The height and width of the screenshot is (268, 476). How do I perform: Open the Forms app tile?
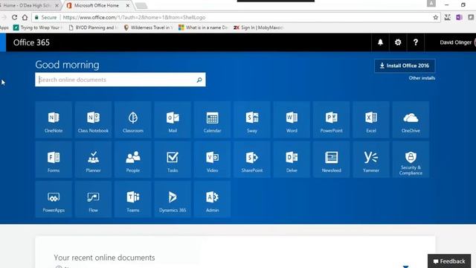pyautogui.click(x=54, y=159)
